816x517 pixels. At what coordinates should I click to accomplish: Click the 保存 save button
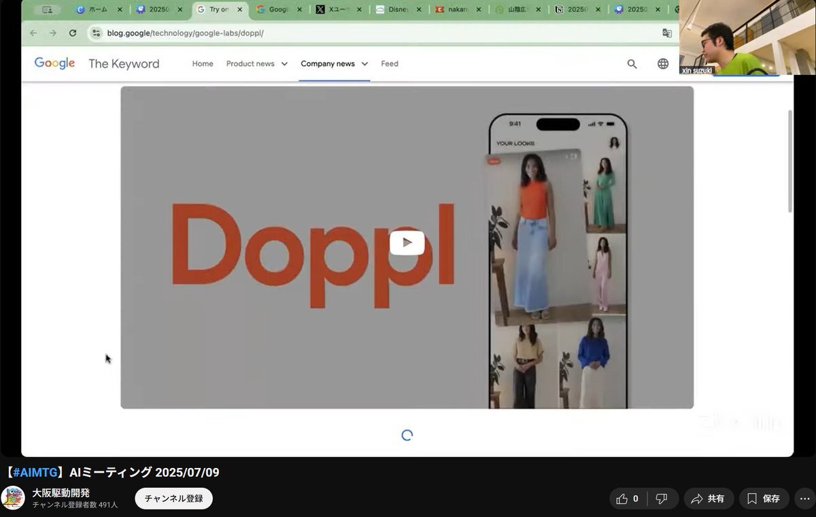pyautogui.click(x=764, y=499)
